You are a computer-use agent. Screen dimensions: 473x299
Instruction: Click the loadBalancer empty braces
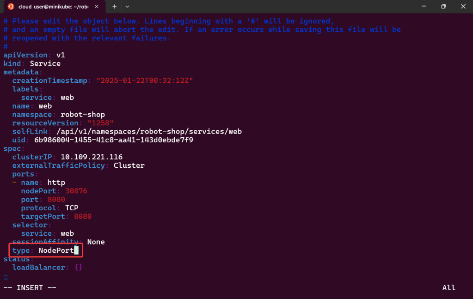point(78,267)
